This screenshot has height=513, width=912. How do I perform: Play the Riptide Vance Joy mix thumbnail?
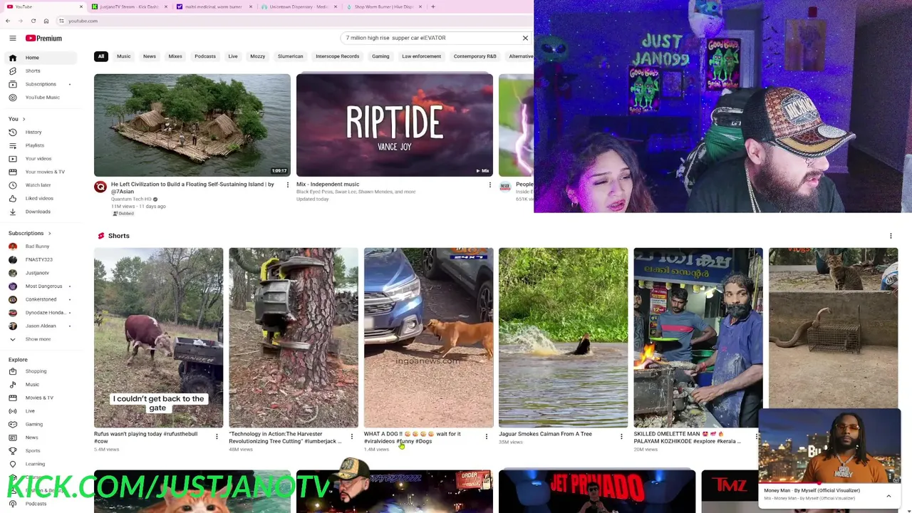pos(394,125)
